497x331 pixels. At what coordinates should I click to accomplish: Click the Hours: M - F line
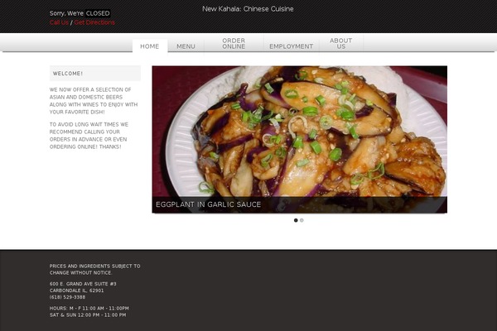[89, 308]
